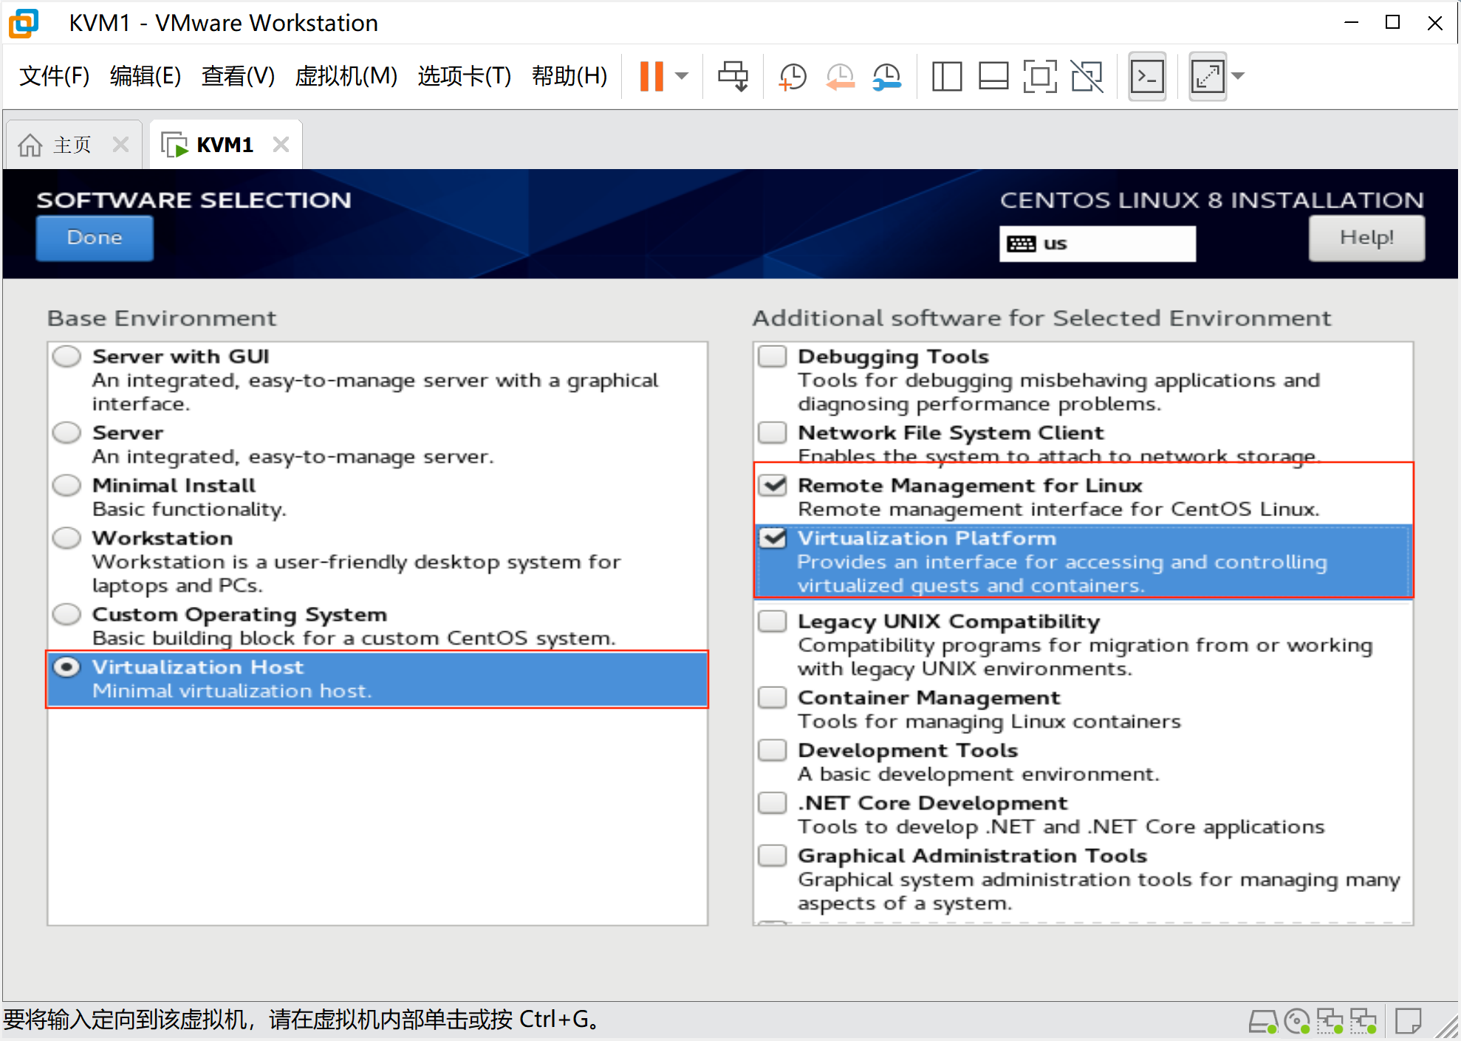
Task: Click the home icon on 主页 tab
Action: [x=30, y=145]
